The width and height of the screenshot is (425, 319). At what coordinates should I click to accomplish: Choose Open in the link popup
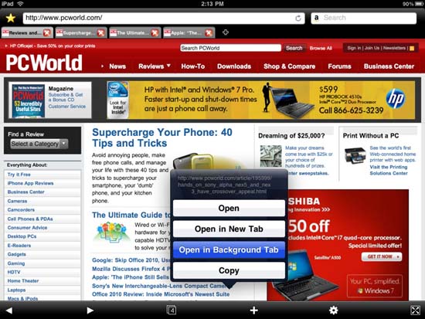(229, 208)
